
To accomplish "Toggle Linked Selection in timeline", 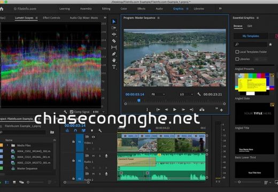I will coord(83,131).
